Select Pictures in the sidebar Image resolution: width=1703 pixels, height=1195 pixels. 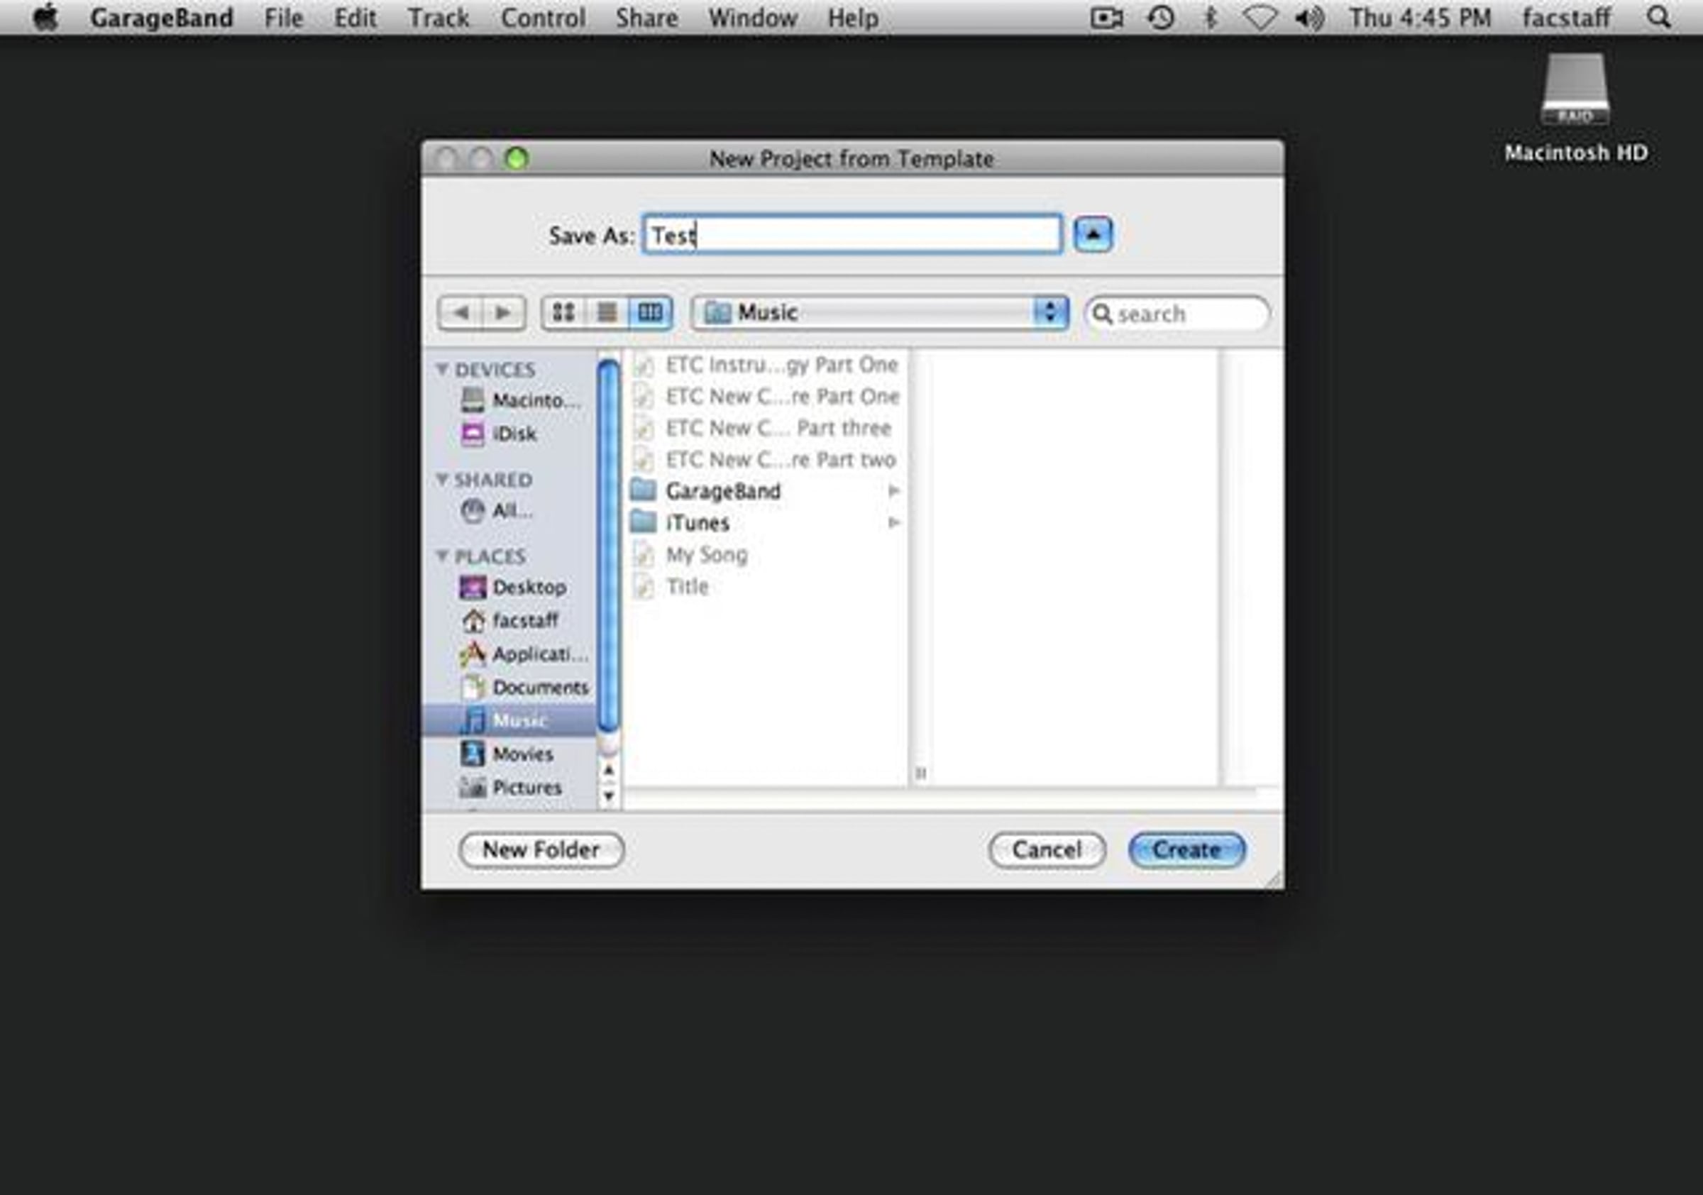tap(510, 787)
